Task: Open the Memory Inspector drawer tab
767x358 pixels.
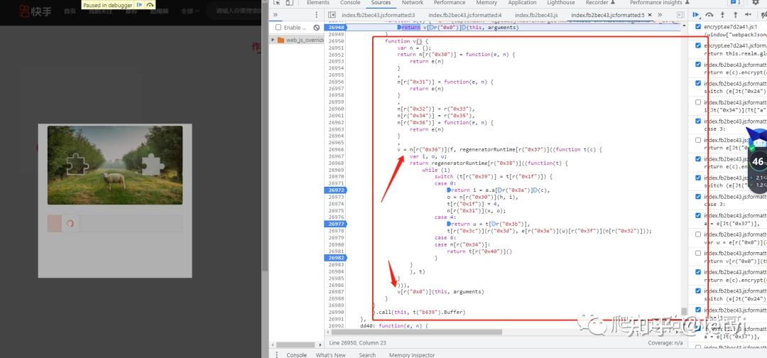Action: click(x=412, y=354)
